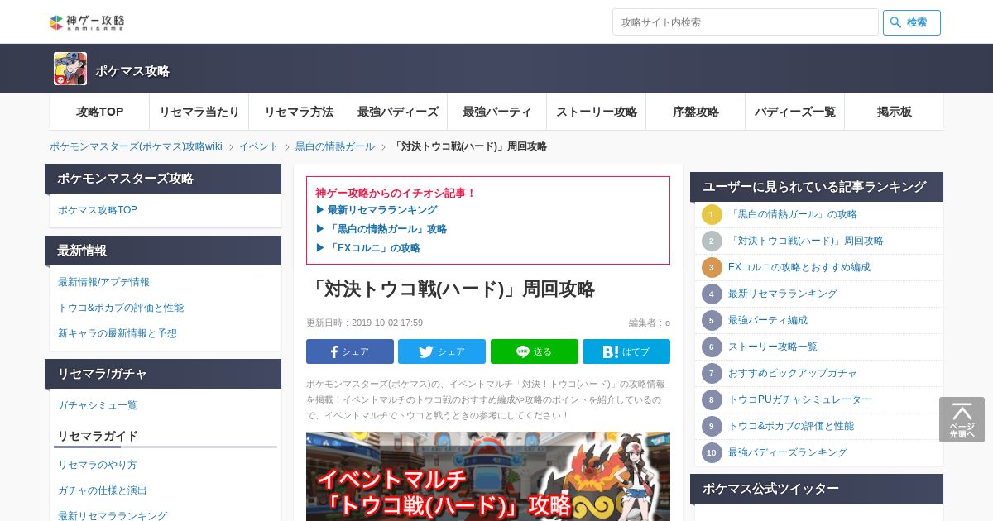Open バディーズ一覧 menu item
The image size is (993, 521).
(x=794, y=112)
